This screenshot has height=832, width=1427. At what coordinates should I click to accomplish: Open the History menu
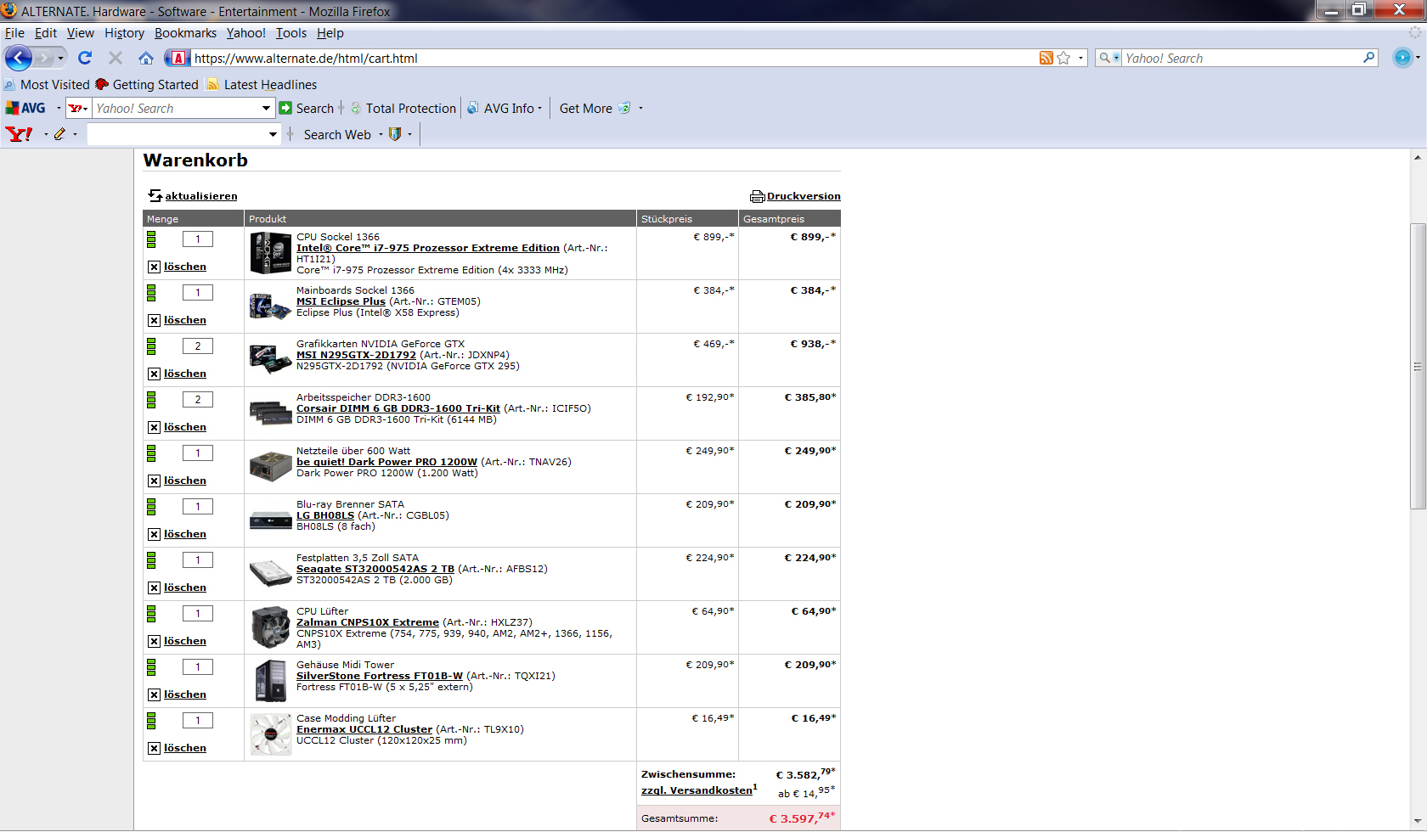[x=124, y=33]
